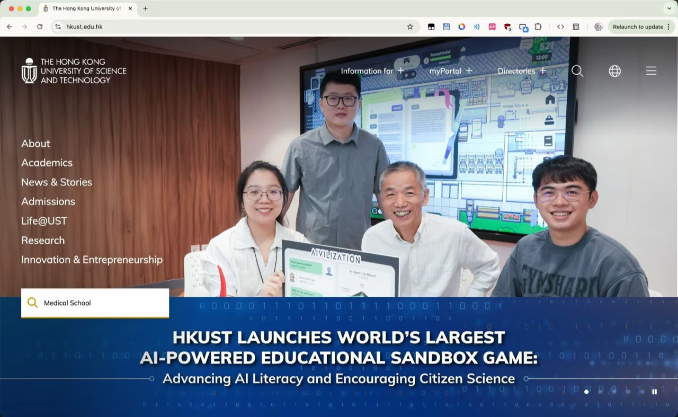The height and width of the screenshot is (417, 678).
Task: Open the black mask extension icon
Action: (431, 26)
